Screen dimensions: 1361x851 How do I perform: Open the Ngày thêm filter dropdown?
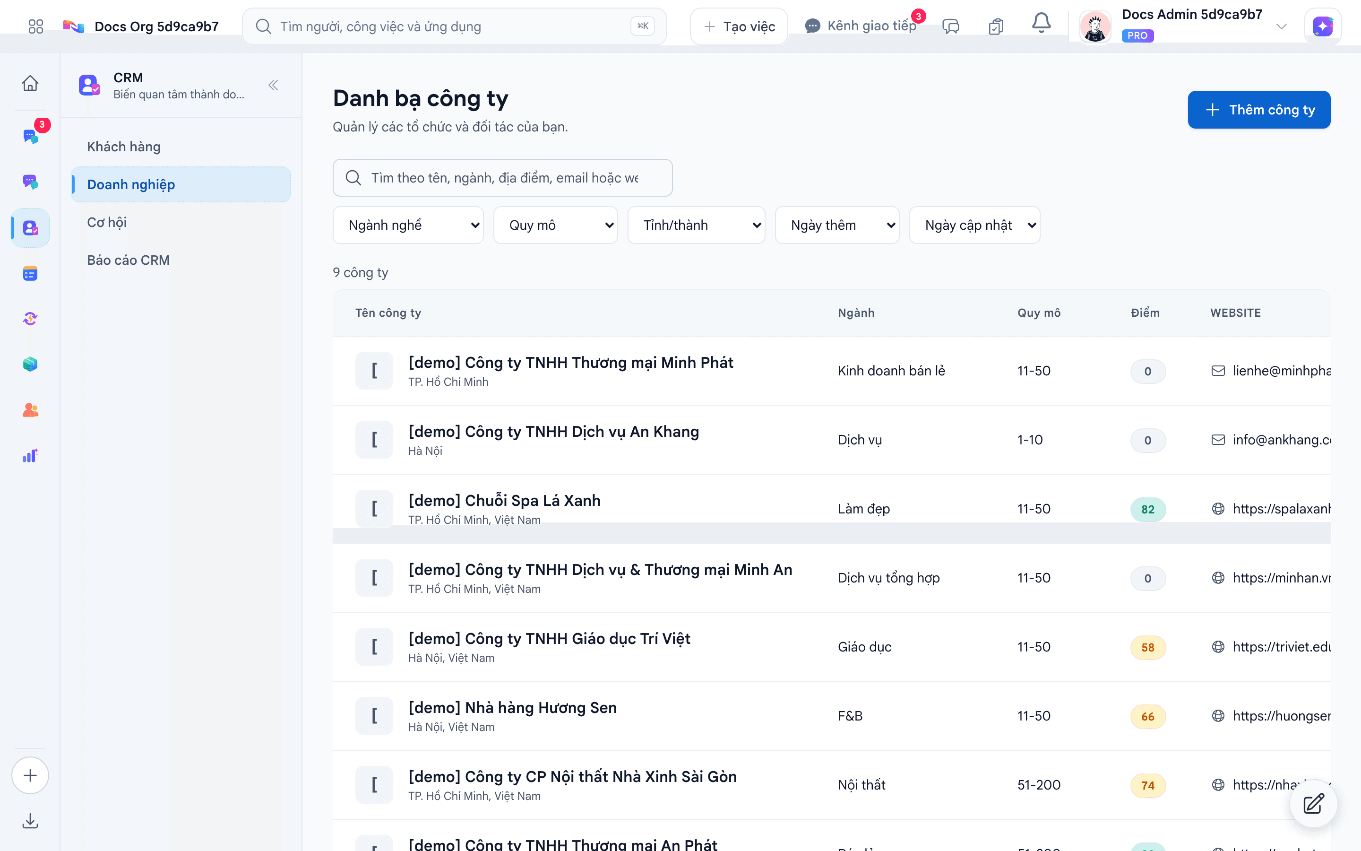point(837,225)
